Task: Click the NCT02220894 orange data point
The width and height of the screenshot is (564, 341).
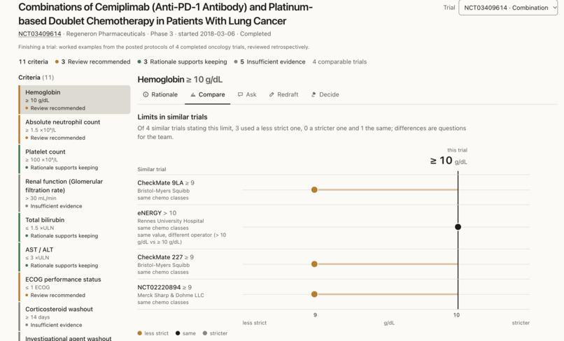Action: tap(314, 294)
